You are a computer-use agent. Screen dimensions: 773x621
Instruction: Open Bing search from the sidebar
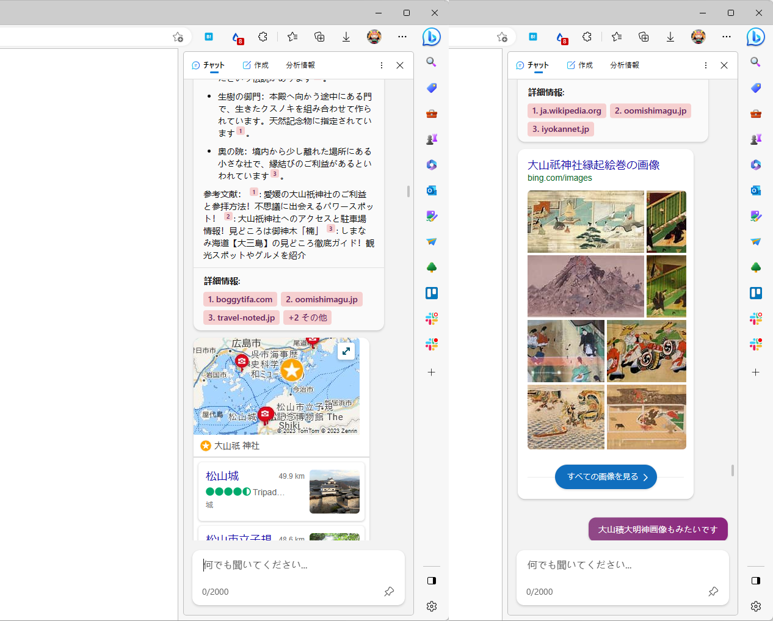432,62
